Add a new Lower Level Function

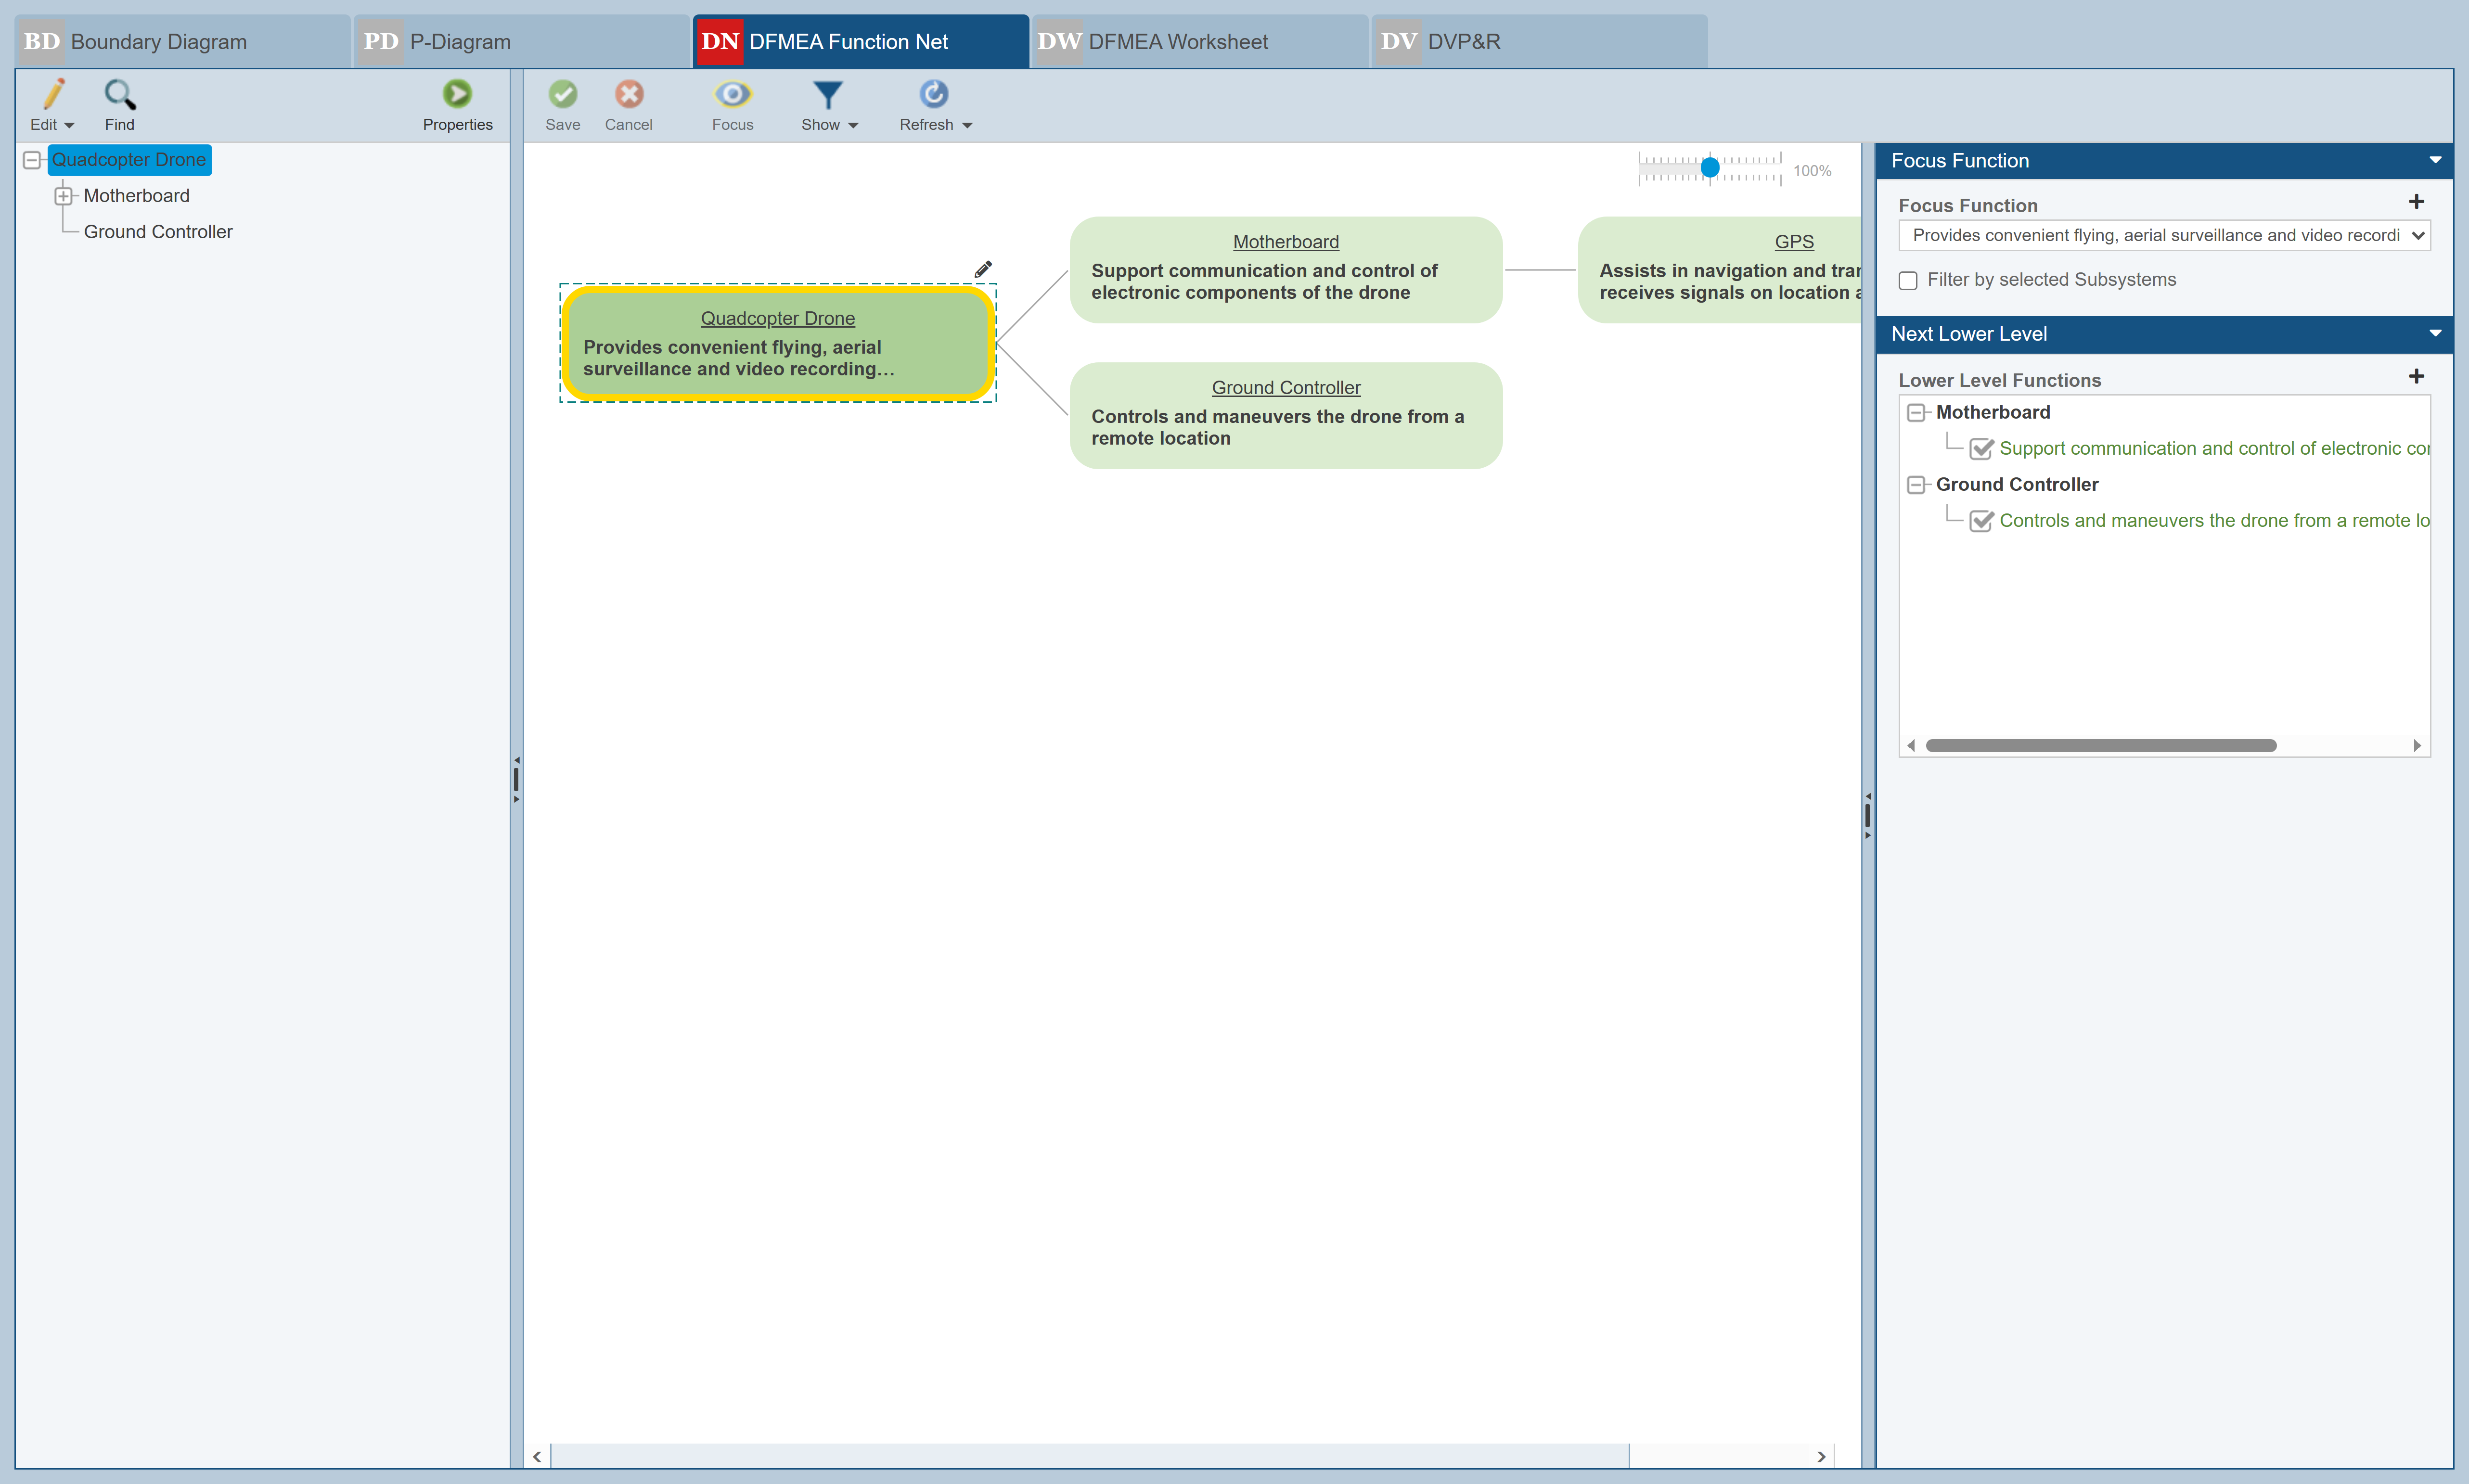tap(2416, 377)
